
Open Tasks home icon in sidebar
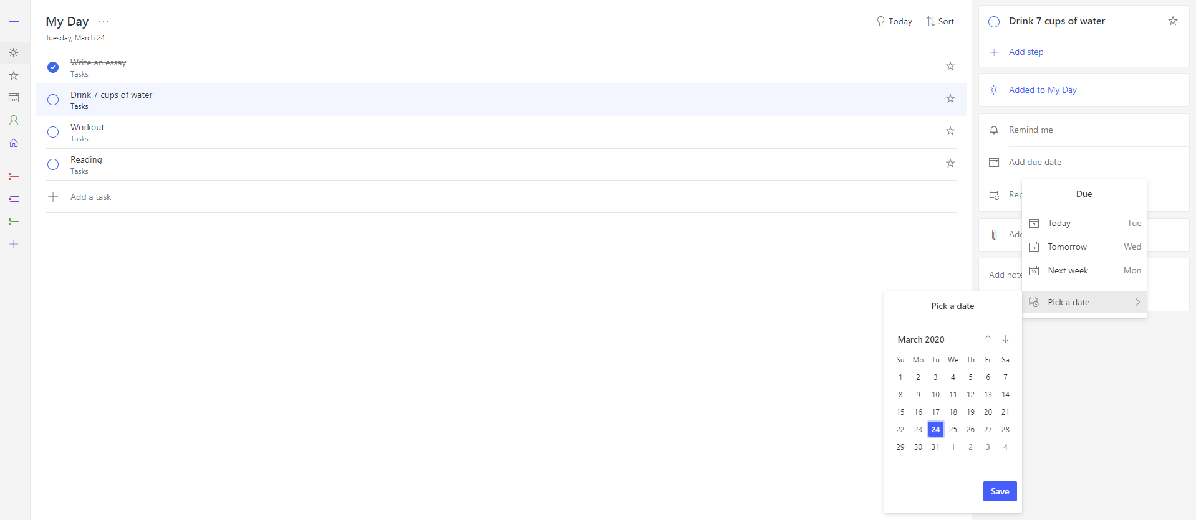tap(14, 143)
